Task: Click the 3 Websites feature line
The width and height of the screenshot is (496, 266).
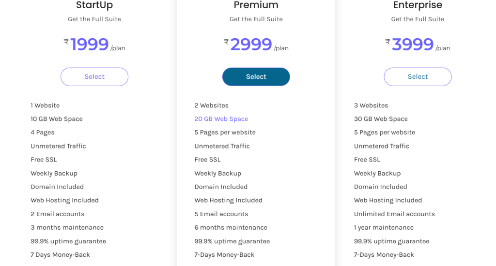Action: [371, 105]
